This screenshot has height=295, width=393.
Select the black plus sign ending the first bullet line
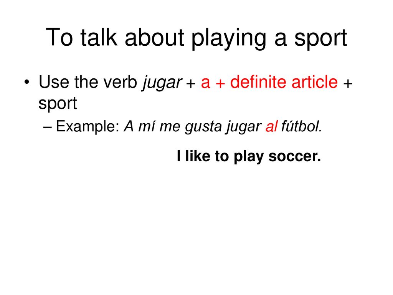348,83
